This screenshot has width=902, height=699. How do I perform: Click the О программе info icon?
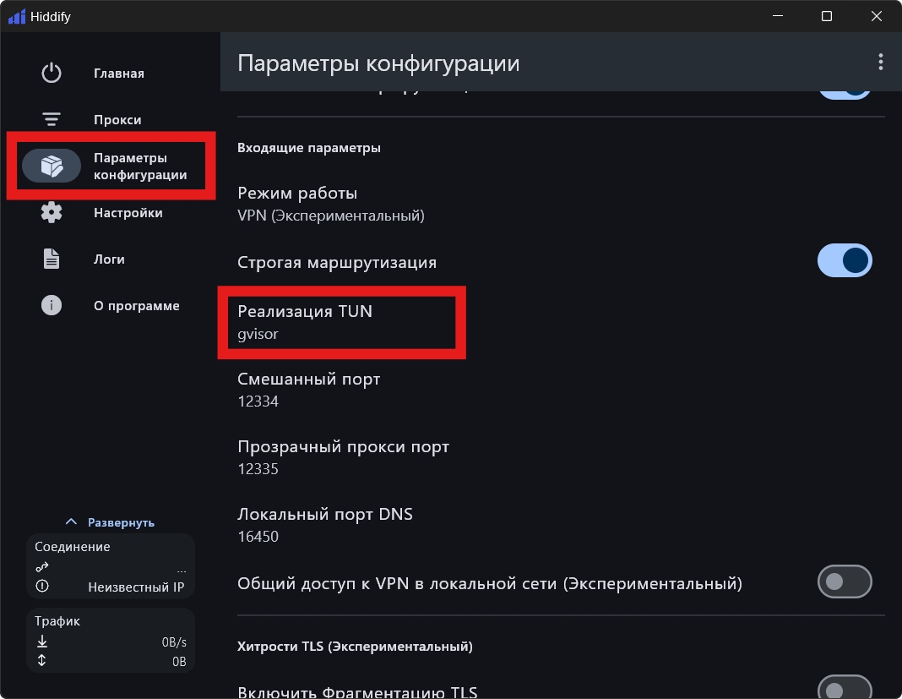pyautogui.click(x=52, y=306)
